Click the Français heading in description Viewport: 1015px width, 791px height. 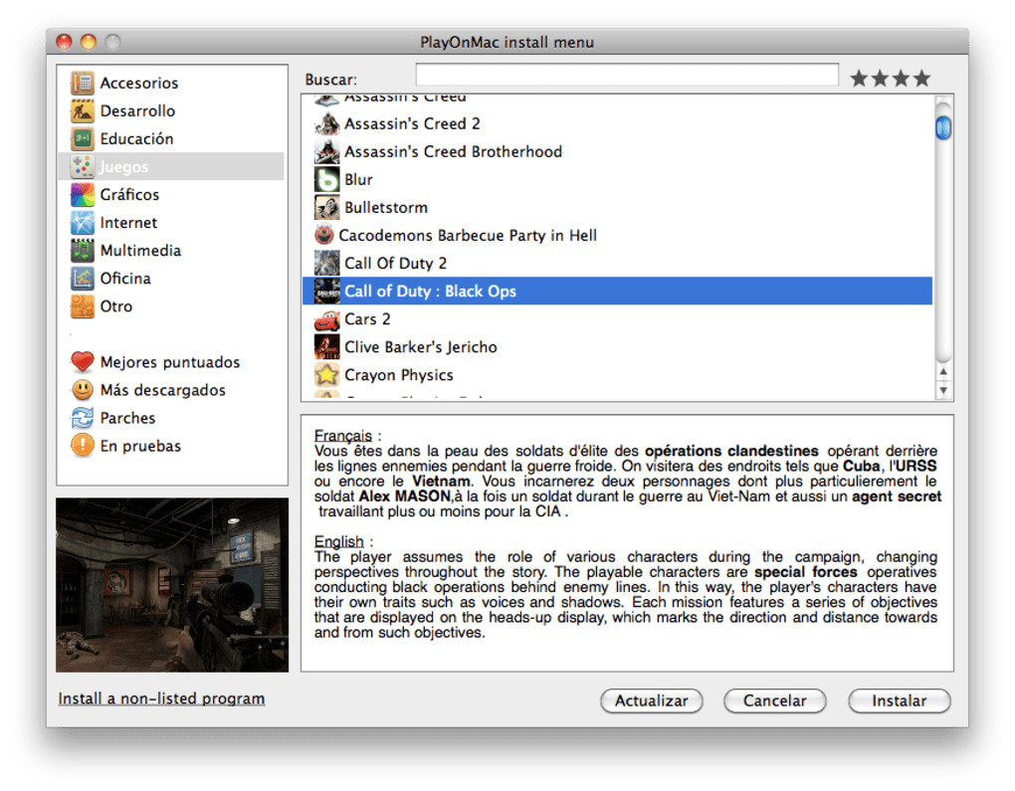click(x=343, y=436)
